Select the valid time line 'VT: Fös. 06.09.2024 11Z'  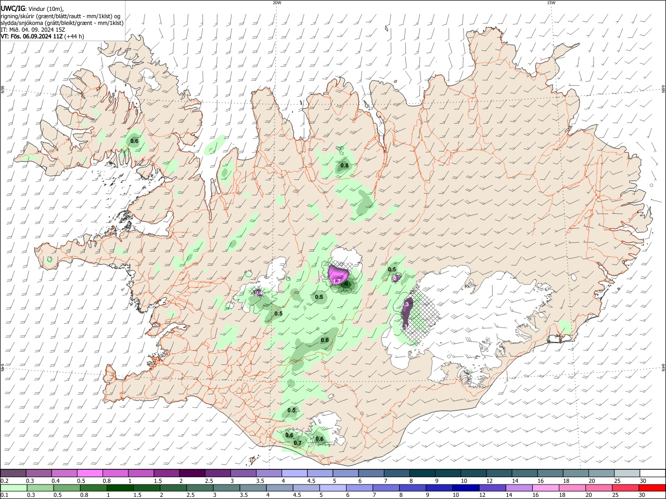(32, 36)
